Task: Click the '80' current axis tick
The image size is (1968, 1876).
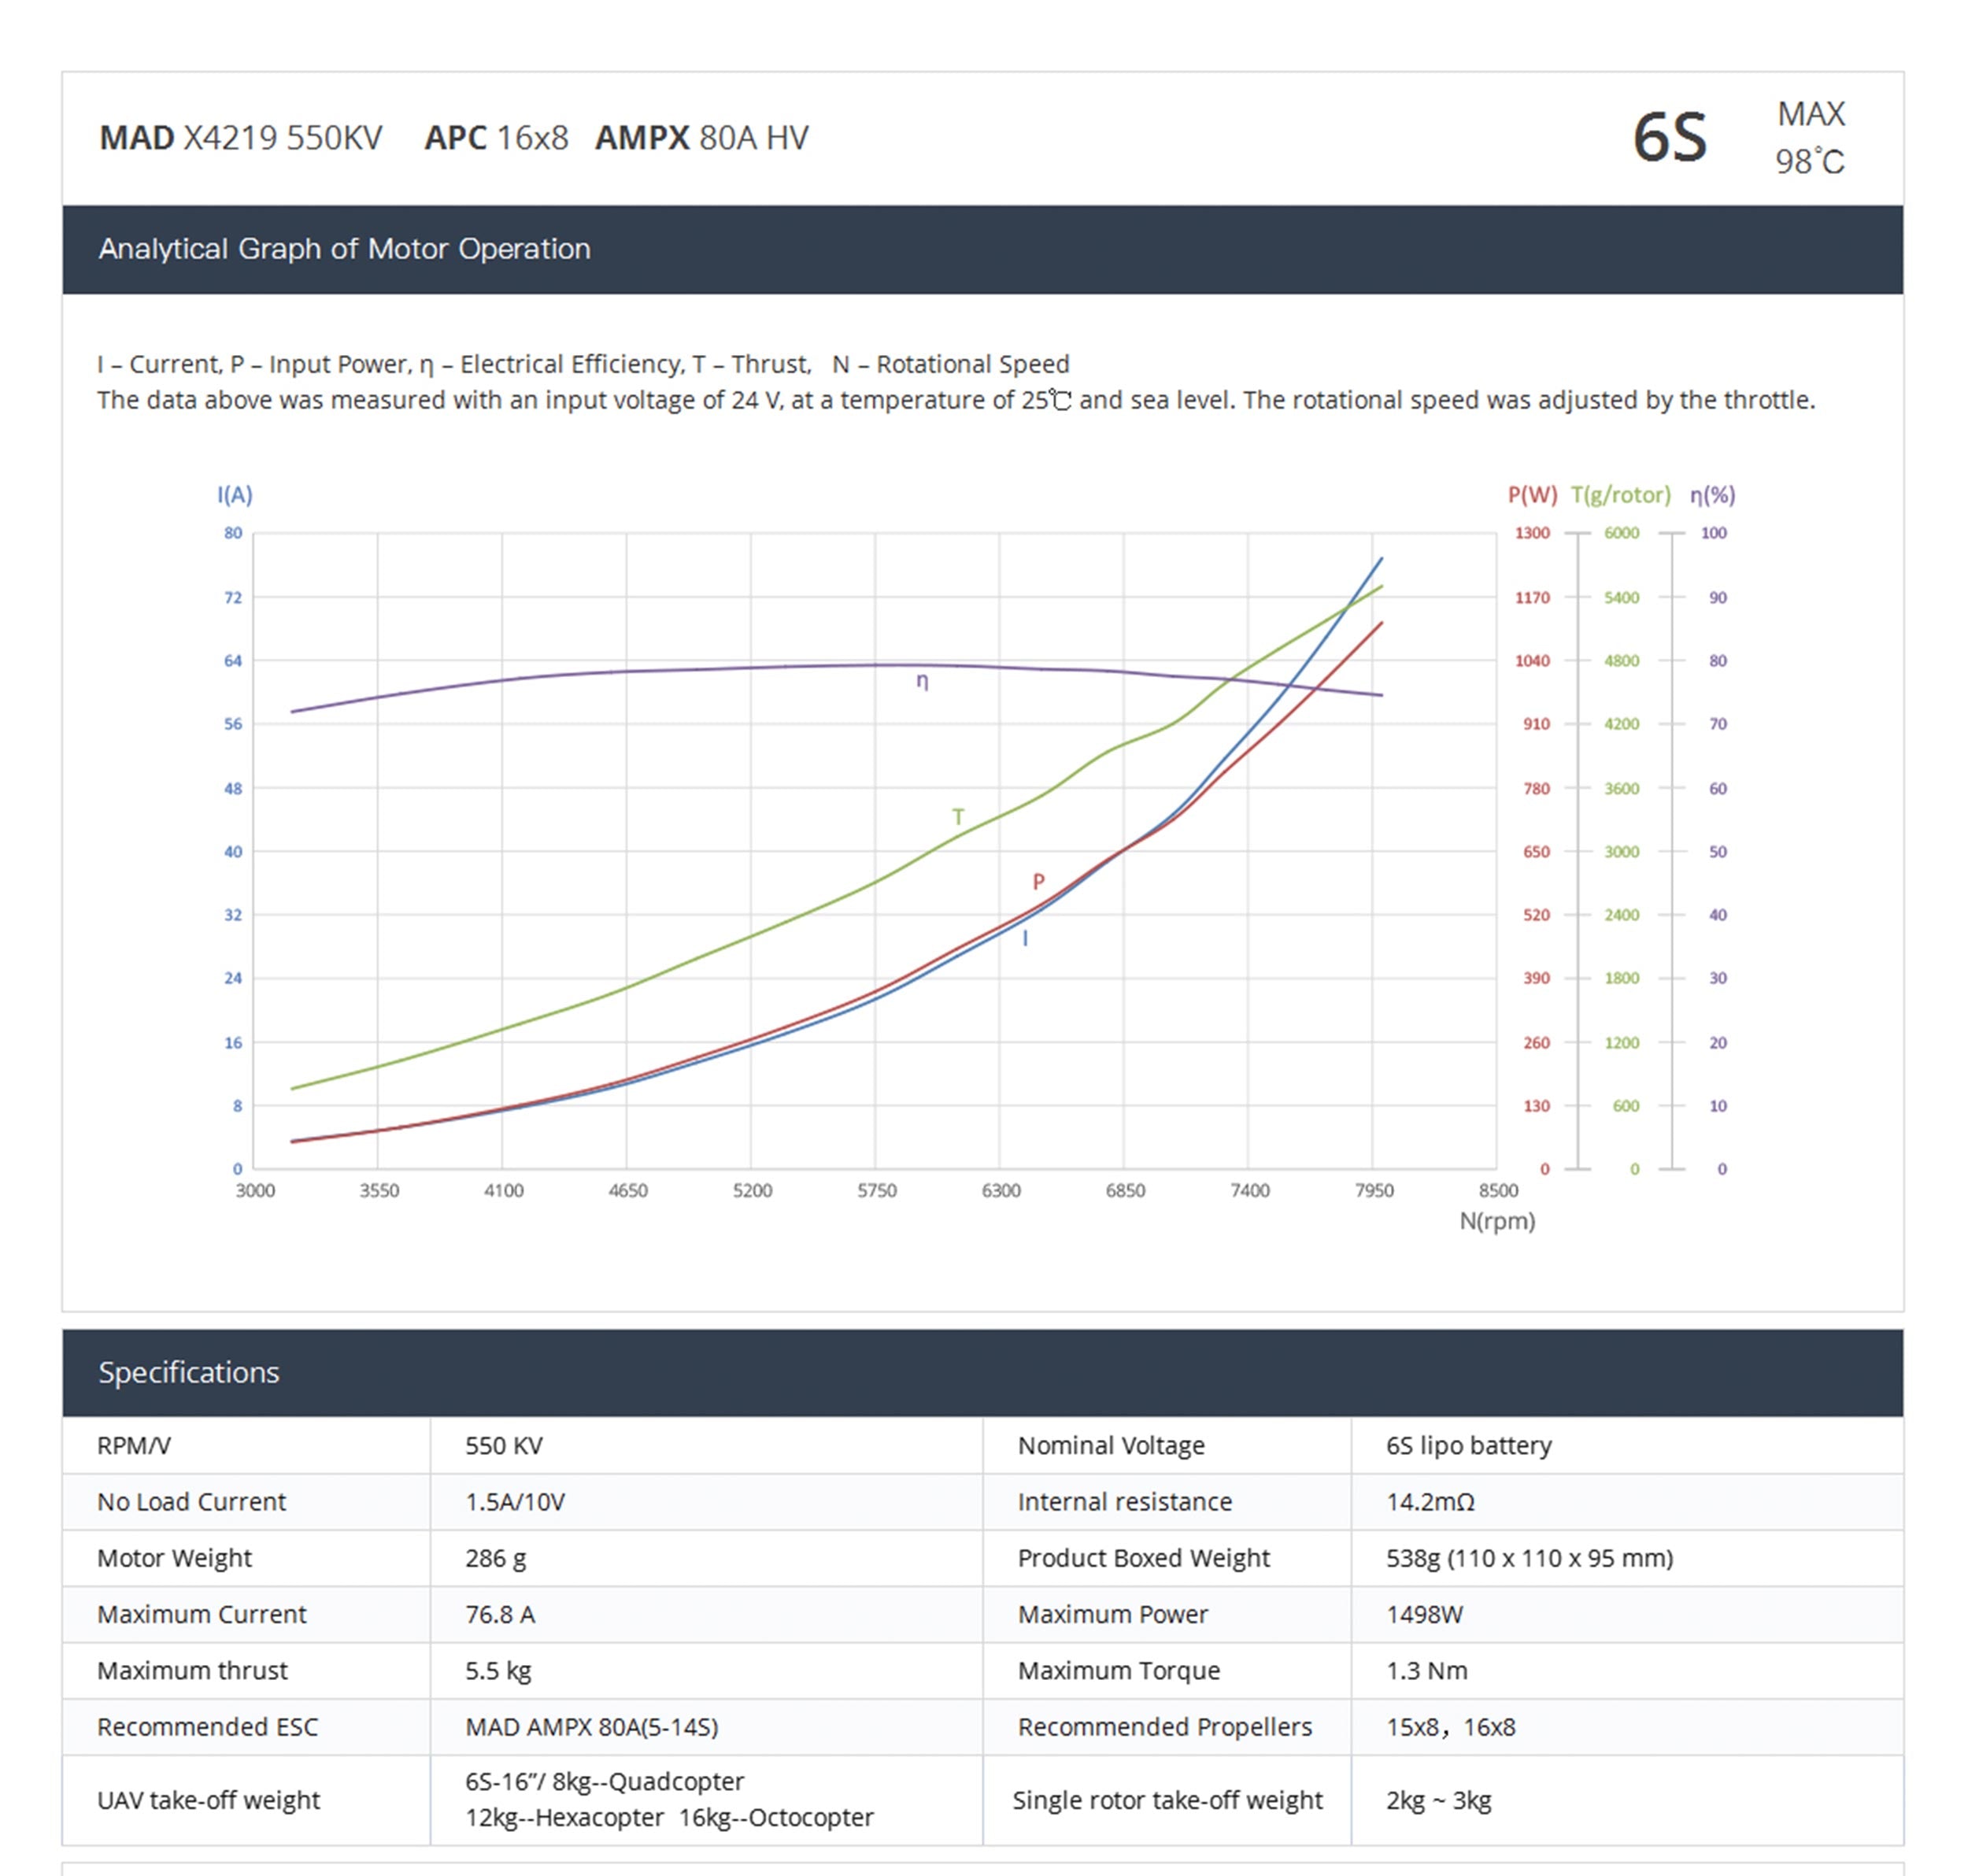Action: coord(233,533)
